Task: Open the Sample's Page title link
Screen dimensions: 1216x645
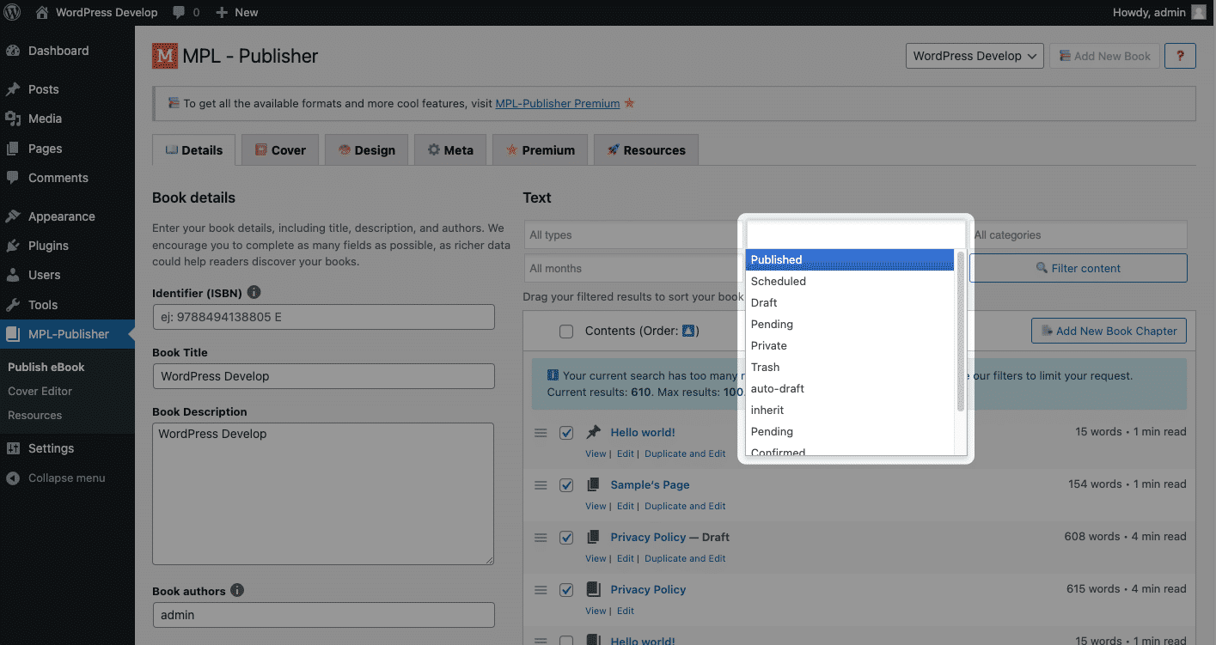Action: pyautogui.click(x=650, y=485)
